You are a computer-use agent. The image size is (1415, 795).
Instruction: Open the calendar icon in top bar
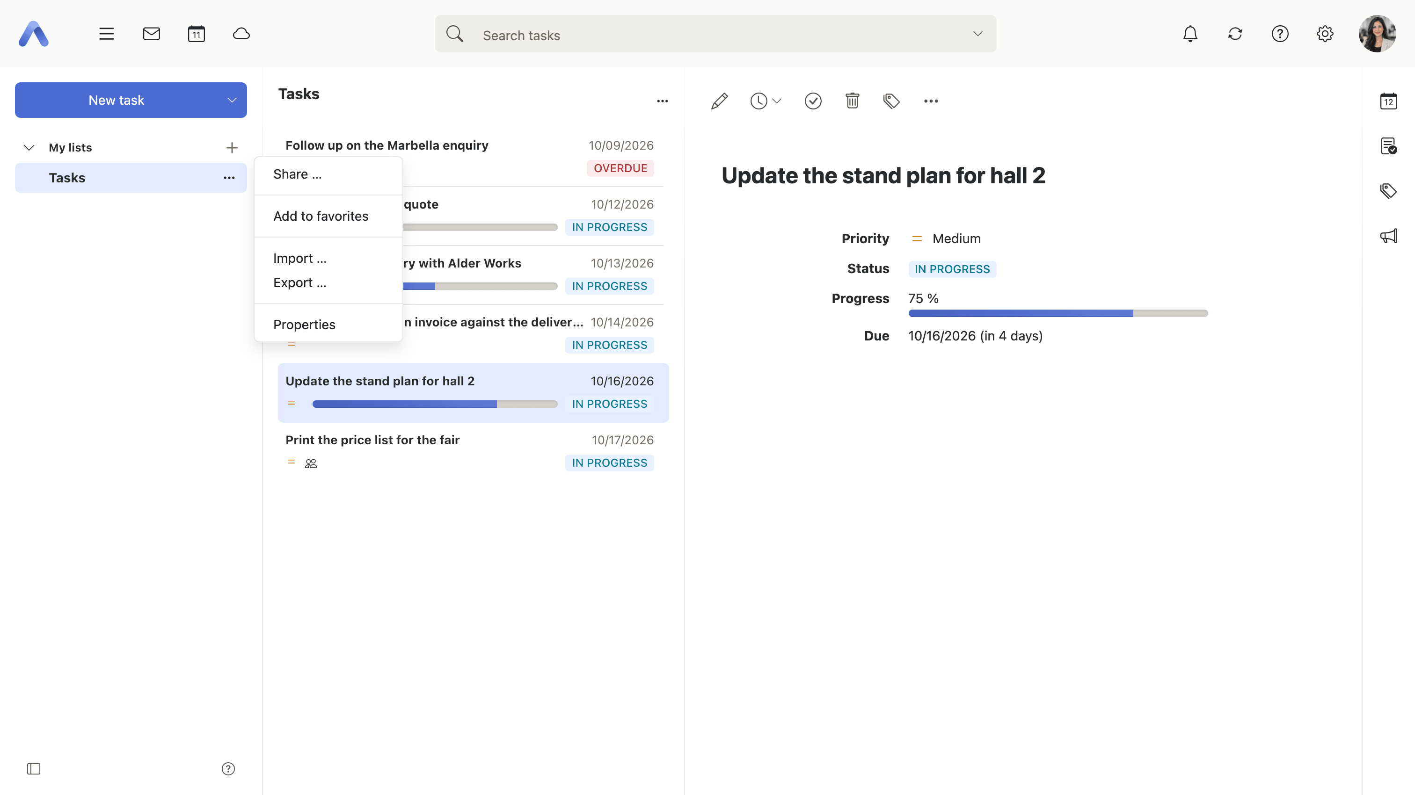coord(197,34)
